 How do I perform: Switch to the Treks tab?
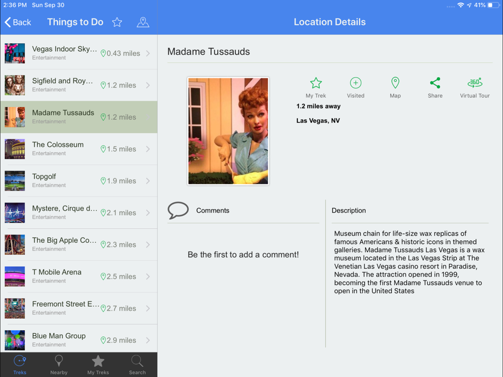[20, 365]
